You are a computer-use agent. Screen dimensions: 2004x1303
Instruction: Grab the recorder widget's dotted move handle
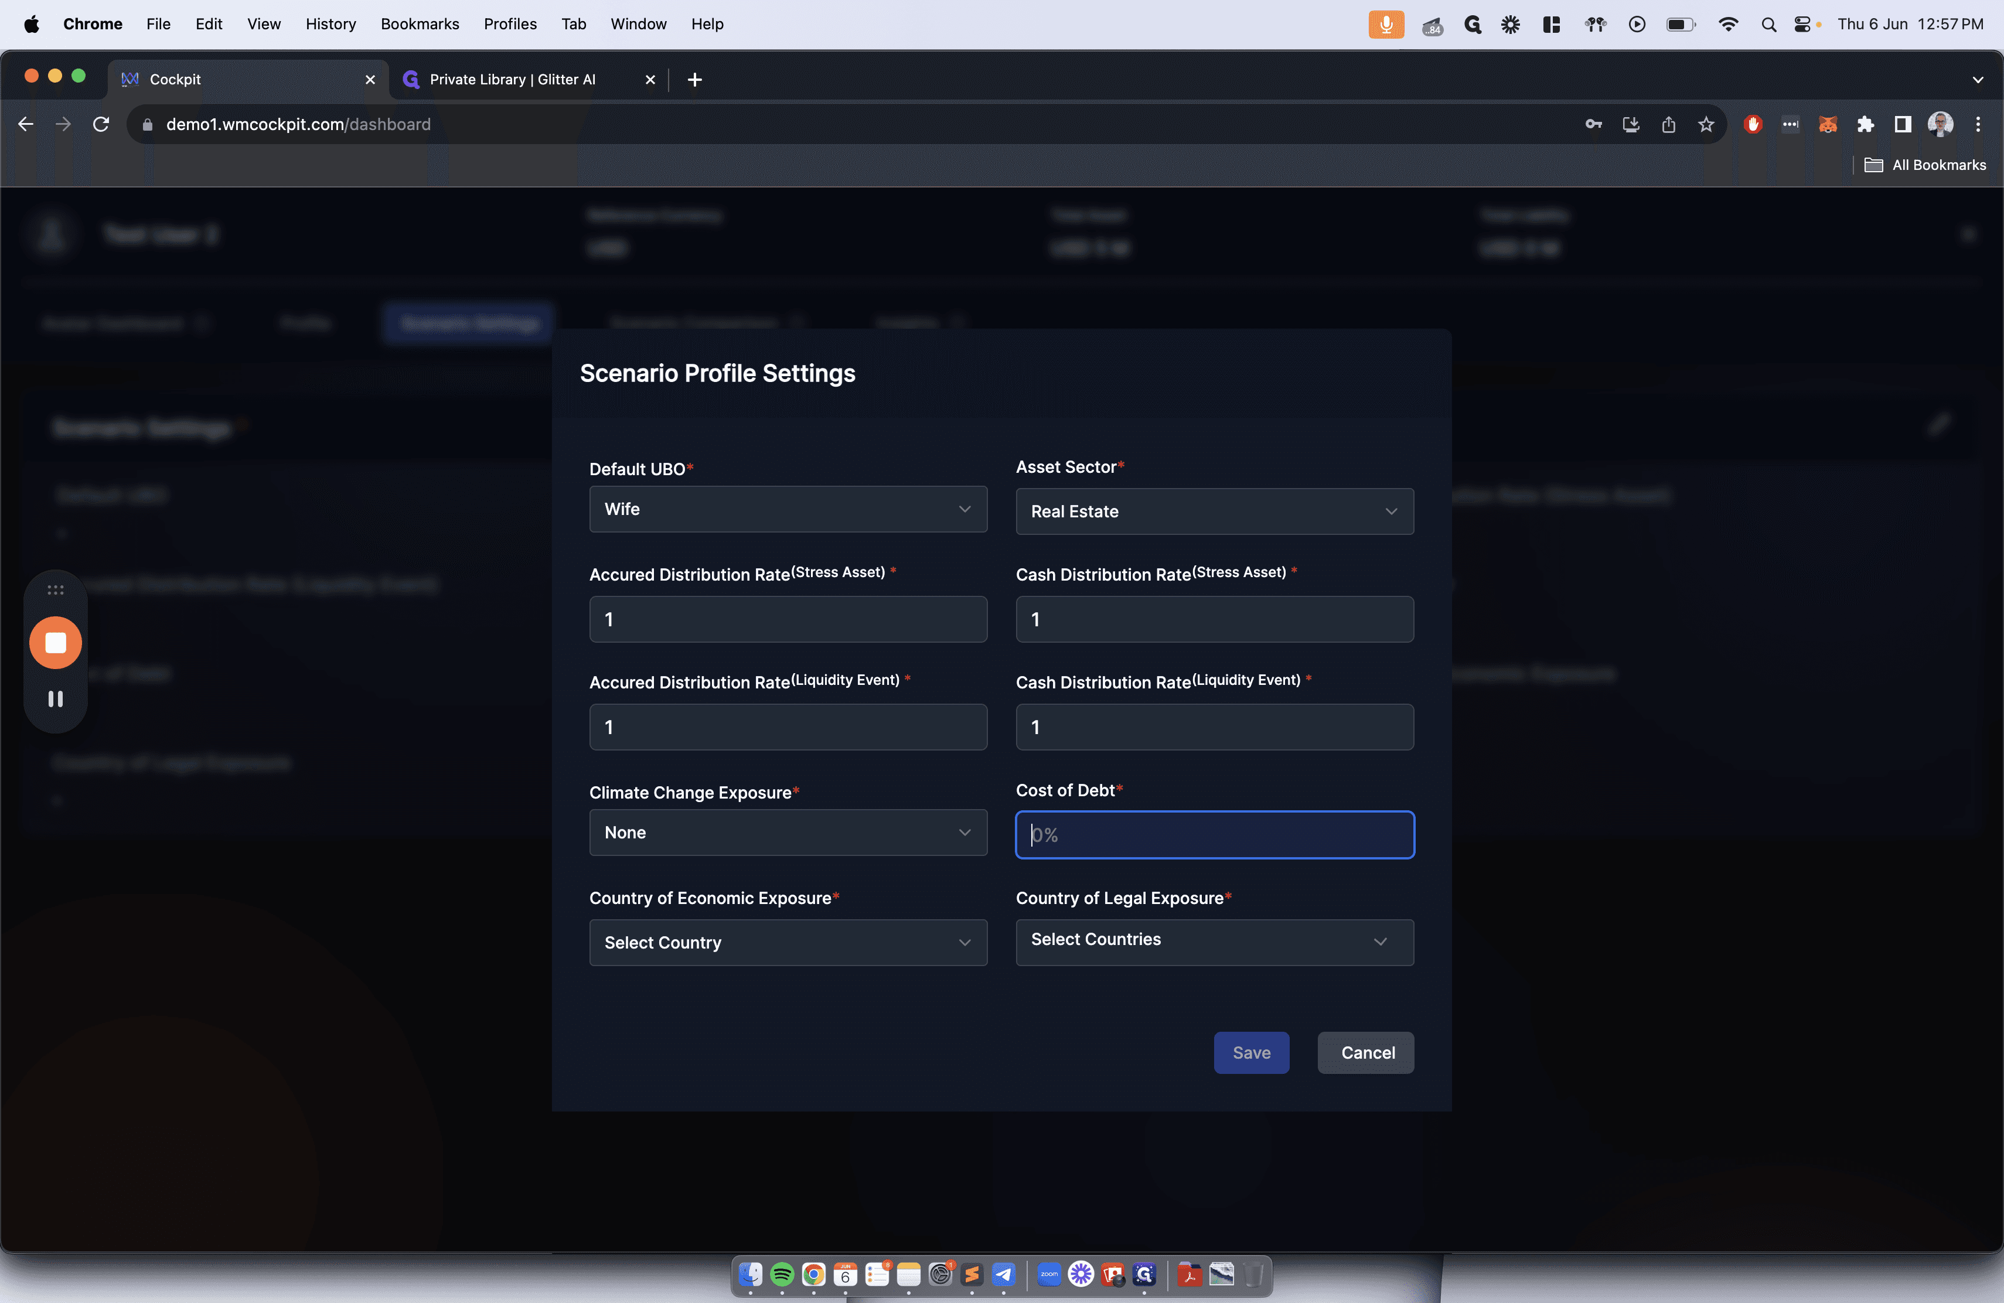click(x=56, y=590)
